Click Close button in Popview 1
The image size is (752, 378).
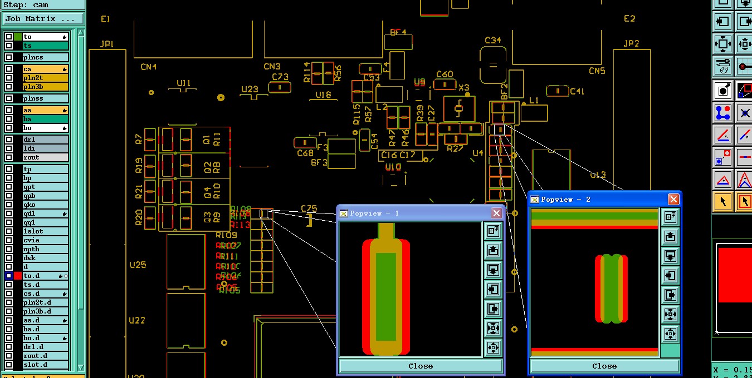point(421,366)
